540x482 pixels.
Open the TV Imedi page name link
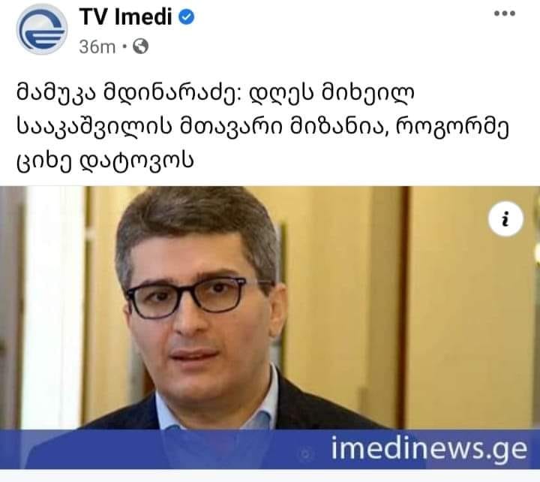[126, 17]
